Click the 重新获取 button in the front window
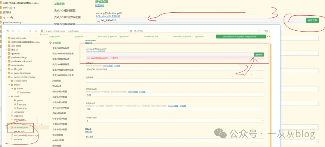Screen dimensions: 325x147 (258, 54)
